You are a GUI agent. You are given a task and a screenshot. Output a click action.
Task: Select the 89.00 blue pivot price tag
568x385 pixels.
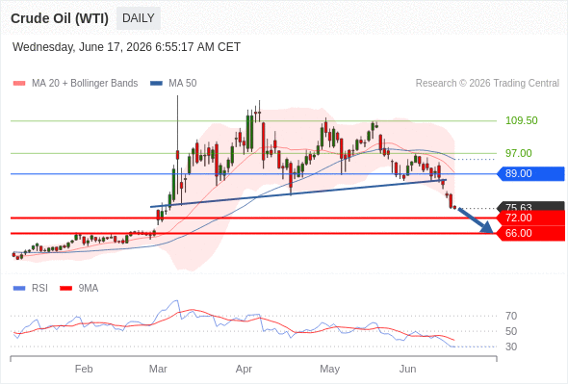click(530, 173)
